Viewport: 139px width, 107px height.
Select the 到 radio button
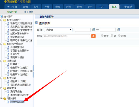click(x=112, y=35)
